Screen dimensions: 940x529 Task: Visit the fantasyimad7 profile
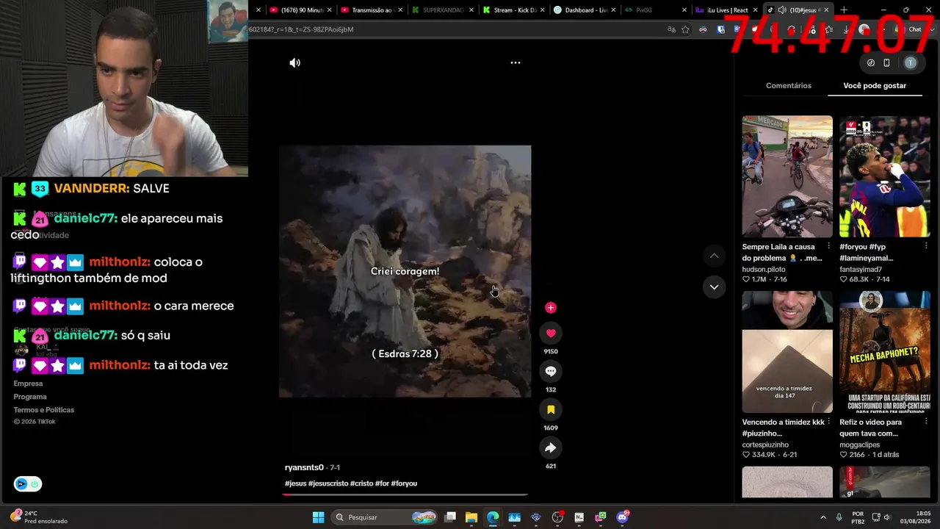[861, 270]
